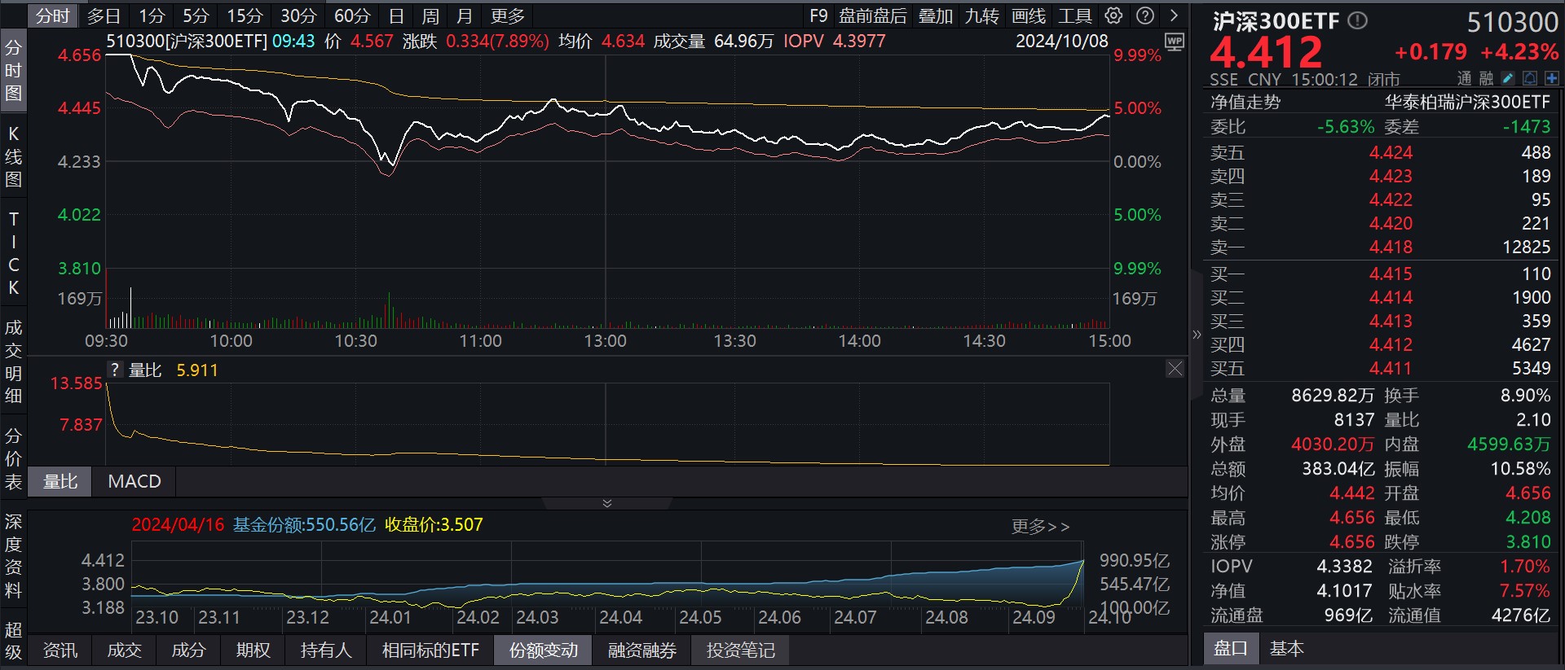Click the 通 connect marker

[1465, 78]
